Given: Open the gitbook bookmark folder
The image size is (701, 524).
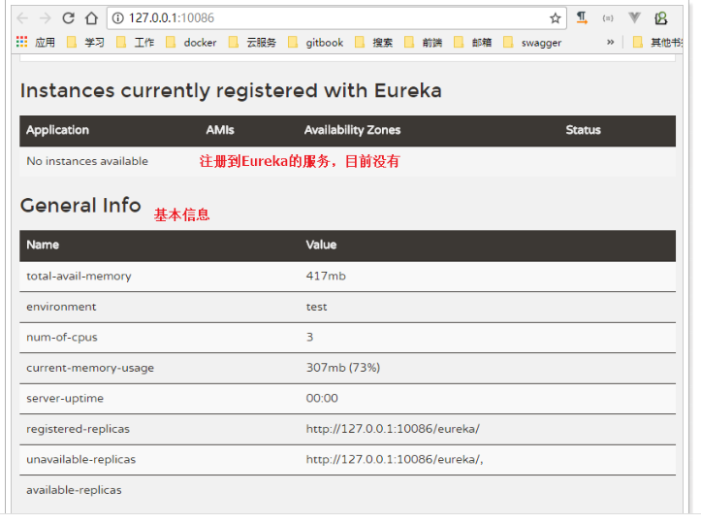Looking at the screenshot, I should point(316,43).
